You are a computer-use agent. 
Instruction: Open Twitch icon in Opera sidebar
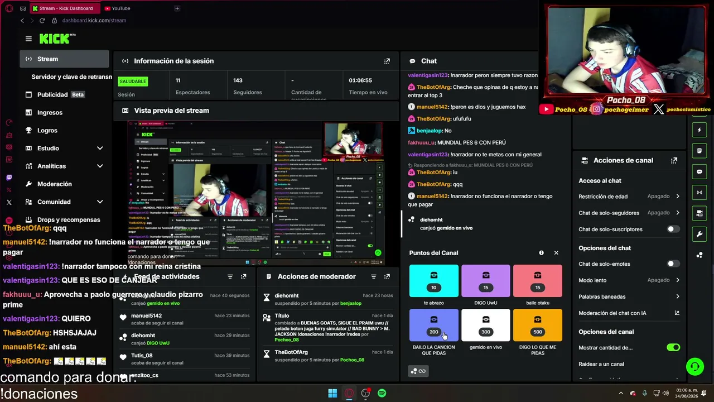point(9,178)
